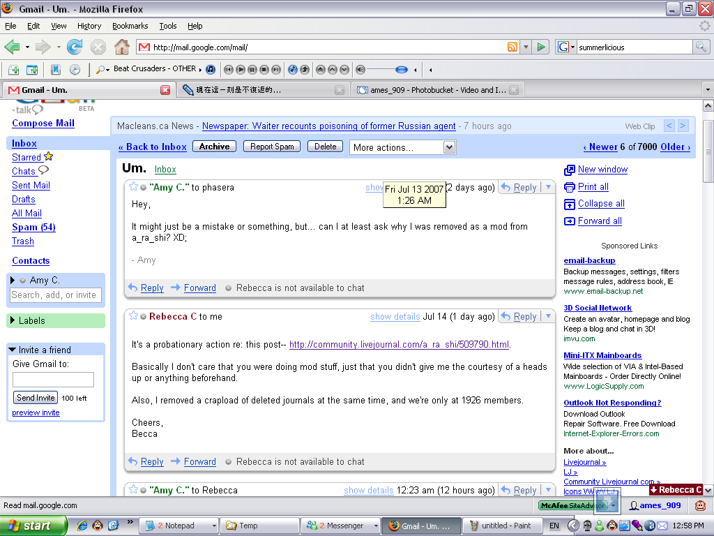Click the chat bubble icon beside Chats

(x=44, y=170)
